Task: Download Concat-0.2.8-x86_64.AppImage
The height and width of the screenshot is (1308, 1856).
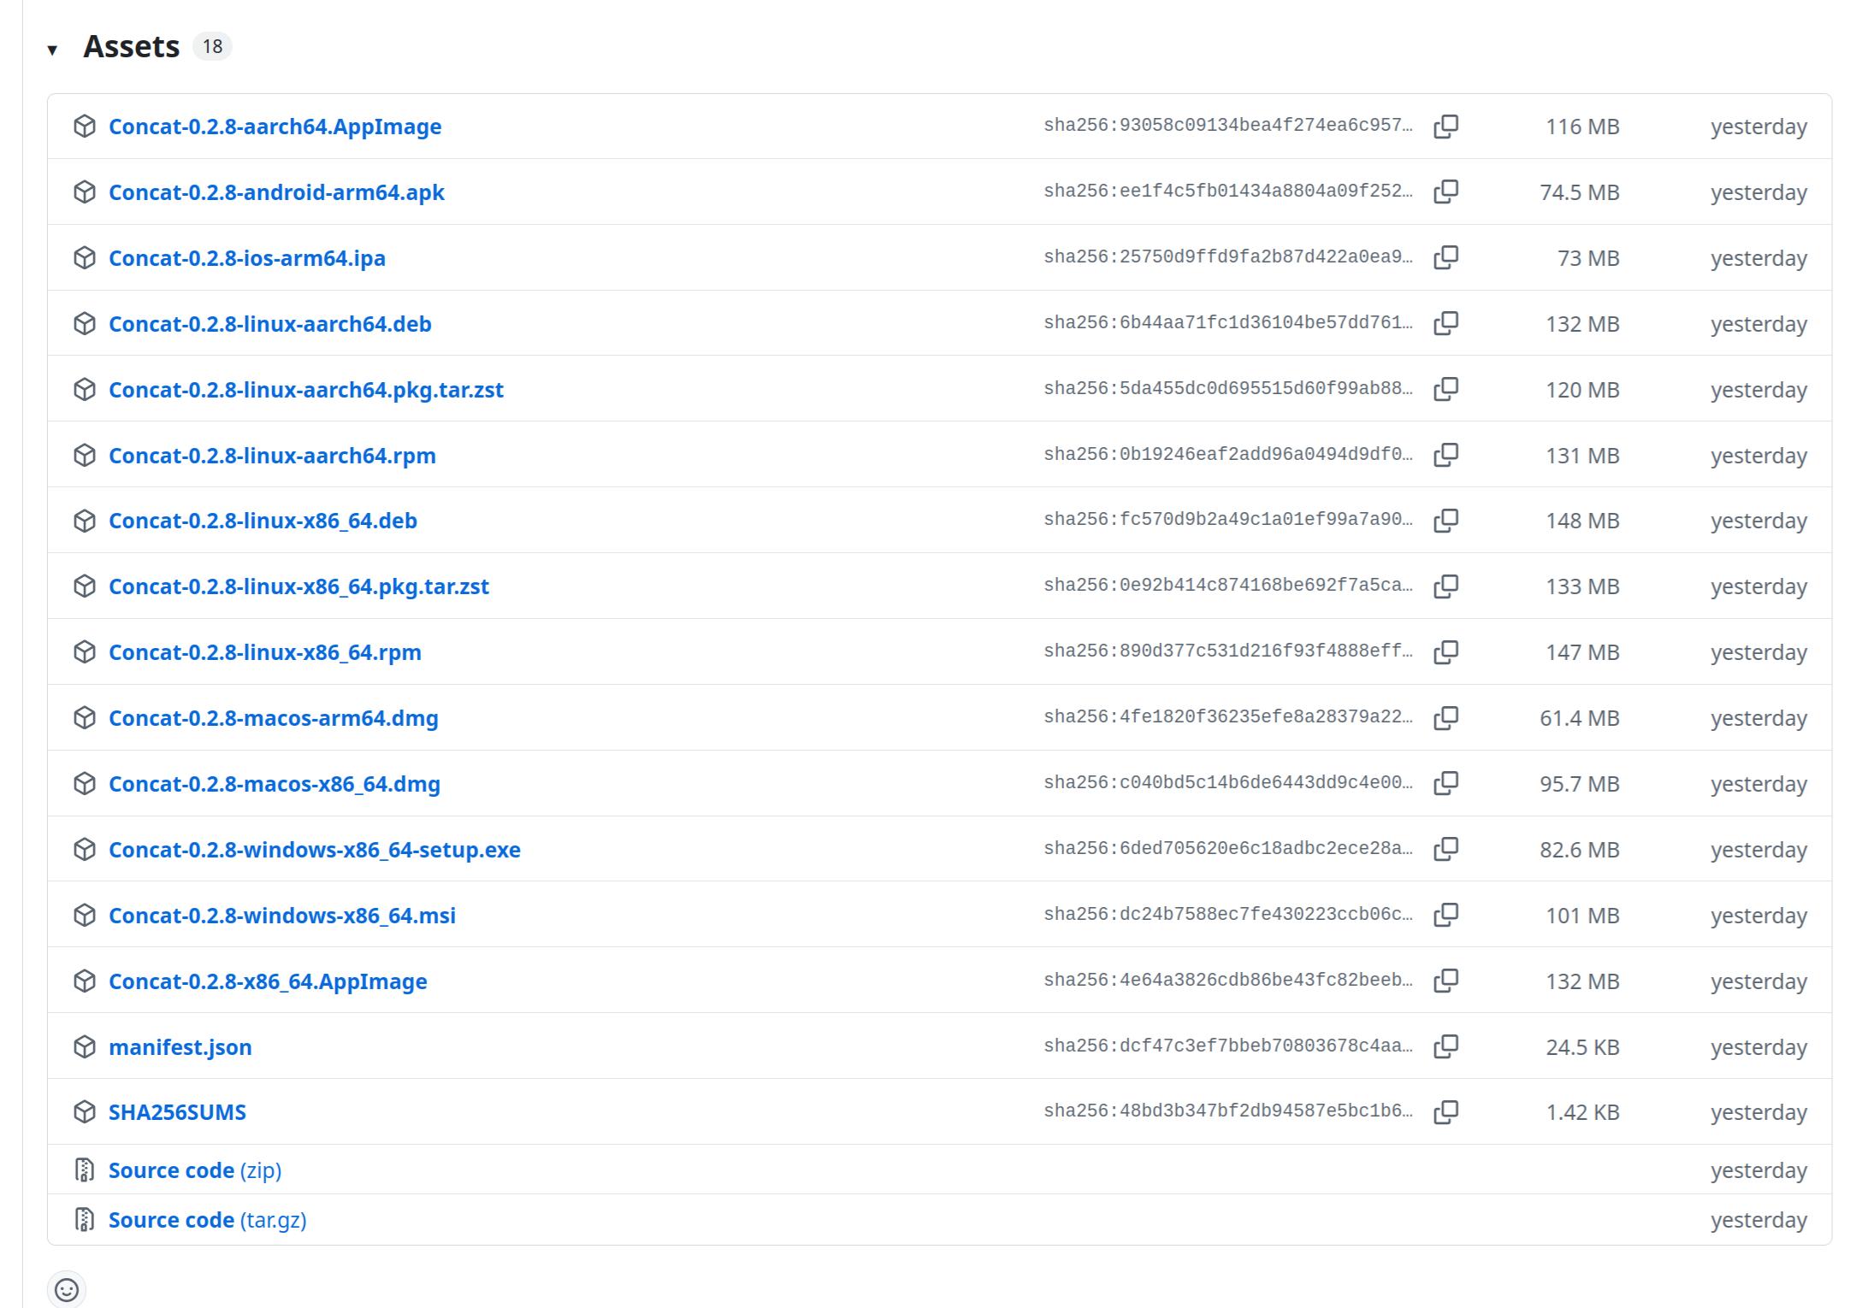Action: [268, 981]
